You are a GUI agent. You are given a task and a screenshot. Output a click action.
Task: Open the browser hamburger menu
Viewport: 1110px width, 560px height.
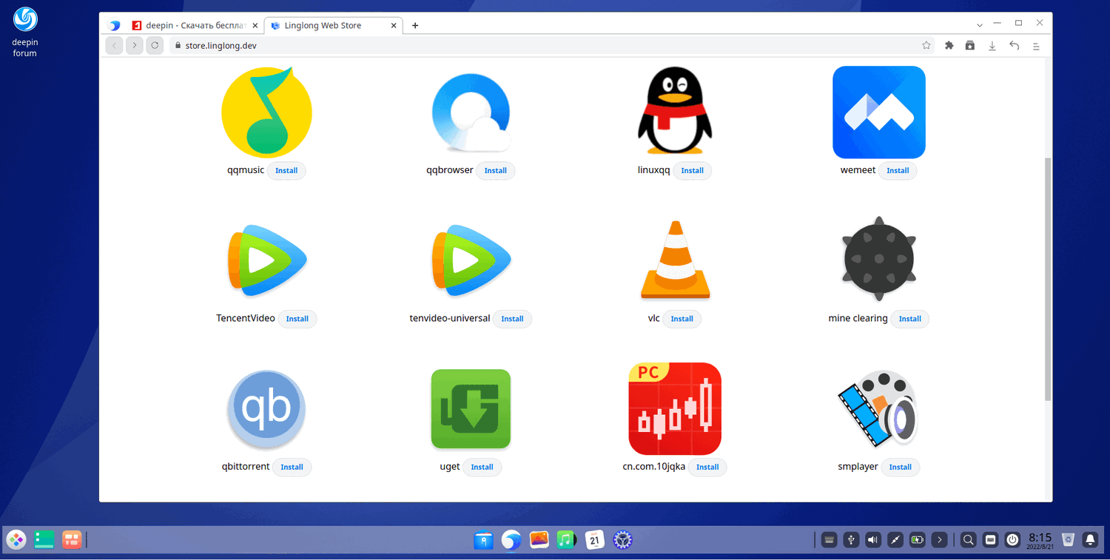1036,46
